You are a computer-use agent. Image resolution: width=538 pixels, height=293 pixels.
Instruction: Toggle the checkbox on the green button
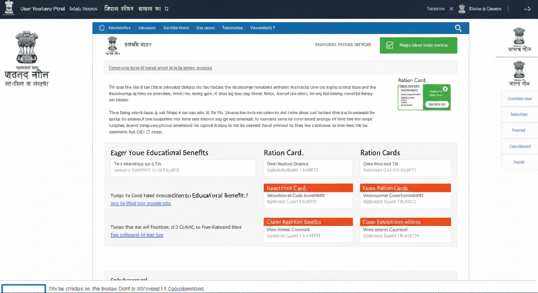tap(390, 45)
